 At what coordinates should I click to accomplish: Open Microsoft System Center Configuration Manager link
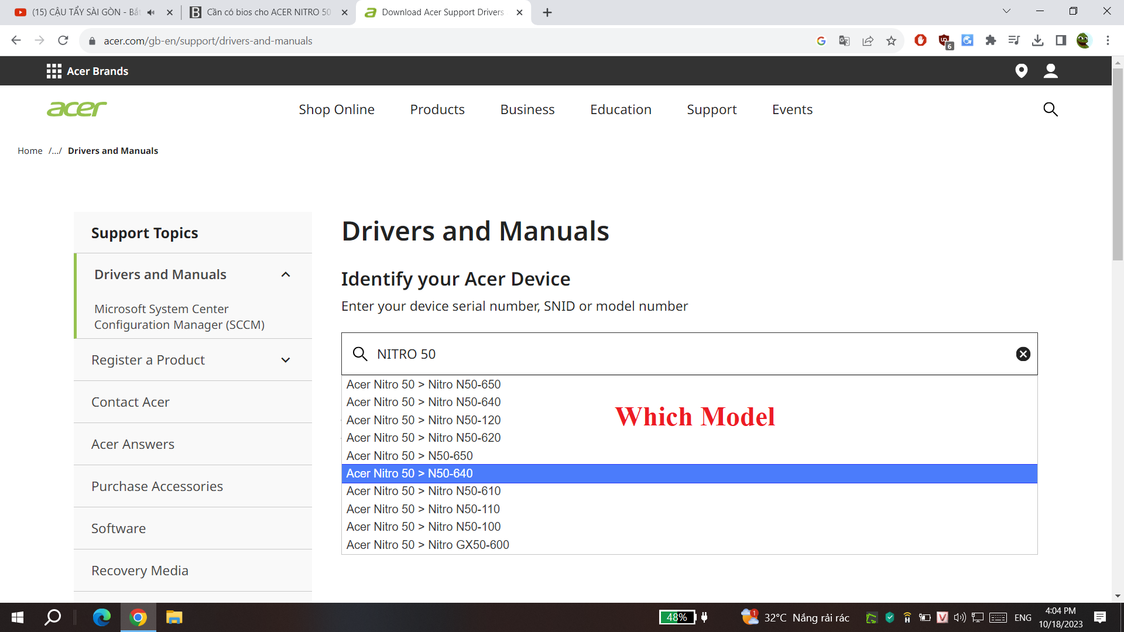(x=179, y=317)
